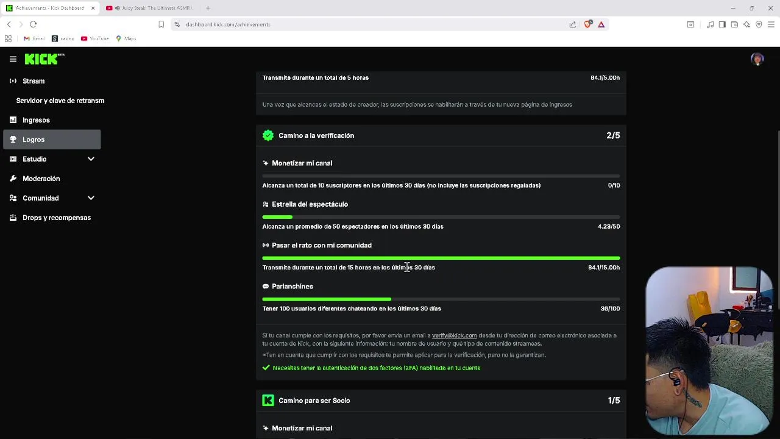Screen dimensions: 780x439
Task: Open Drops y recompensas page
Action: (x=56, y=218)
